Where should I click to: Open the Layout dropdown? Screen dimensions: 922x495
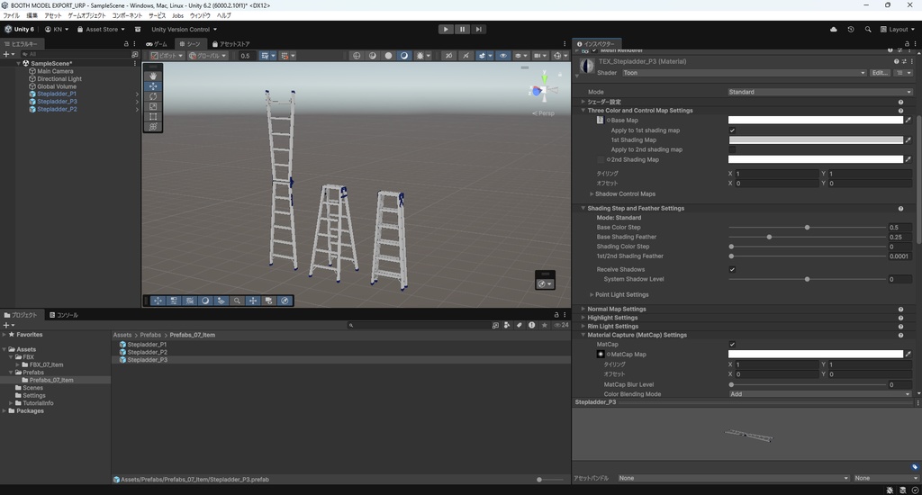pyautogui.click(x=897, y=29)
